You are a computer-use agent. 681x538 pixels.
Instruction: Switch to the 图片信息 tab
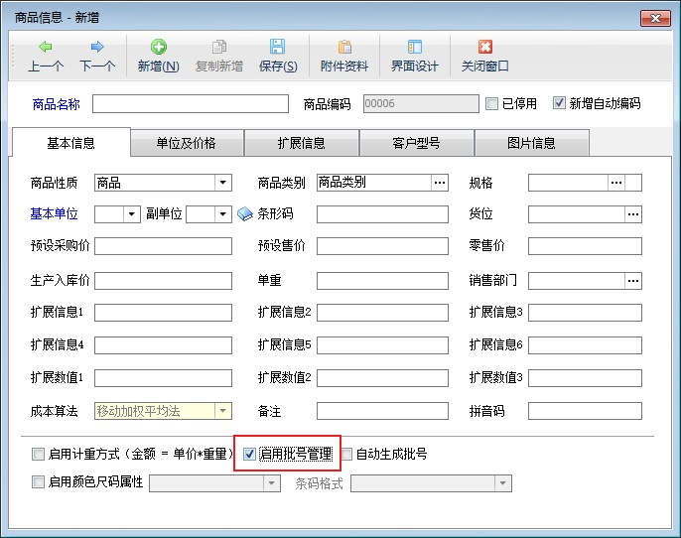tap(531, 143)
